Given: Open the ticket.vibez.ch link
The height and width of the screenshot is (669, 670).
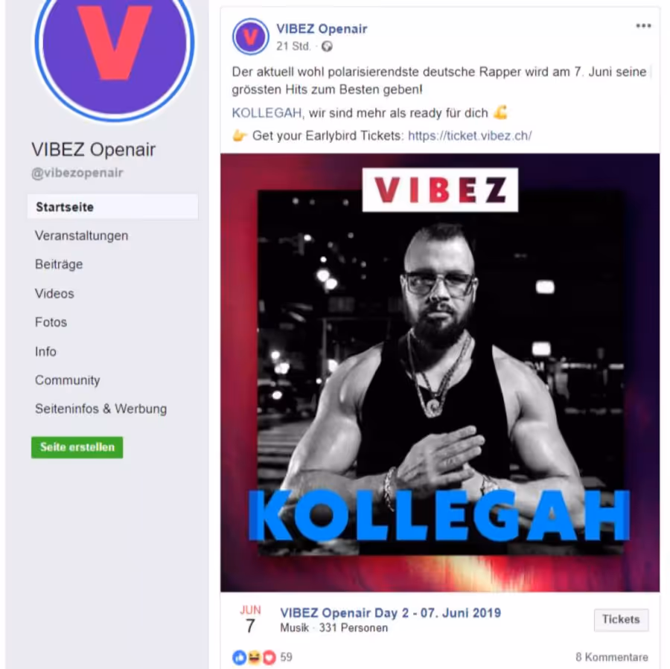Looking at the screenshot, I should click(x=470, y=136).
